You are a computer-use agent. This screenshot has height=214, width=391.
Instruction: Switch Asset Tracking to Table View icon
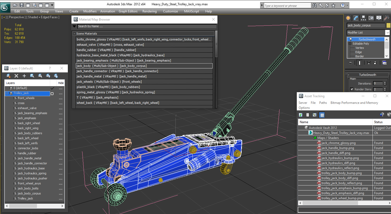(322, 115)
